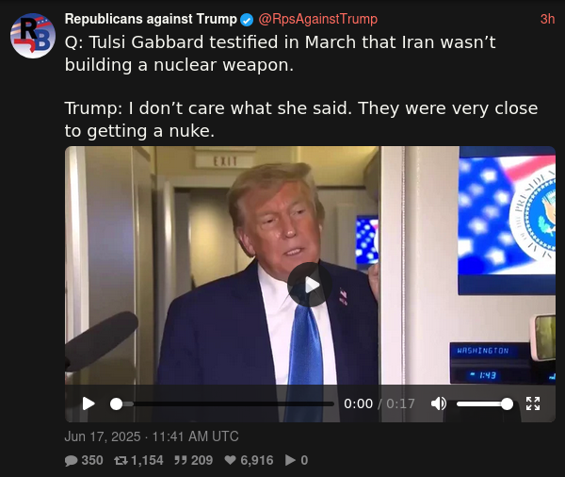Click the Republicans against Trump display name
The image size is (565, 477).
click(151, 19)
